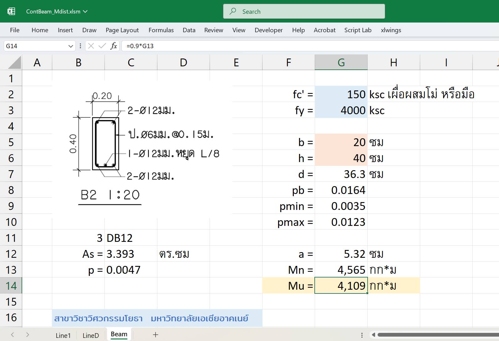The image size is (499, 341).
Task: Open the Insert Function fx button
Action: pos(114,46)
